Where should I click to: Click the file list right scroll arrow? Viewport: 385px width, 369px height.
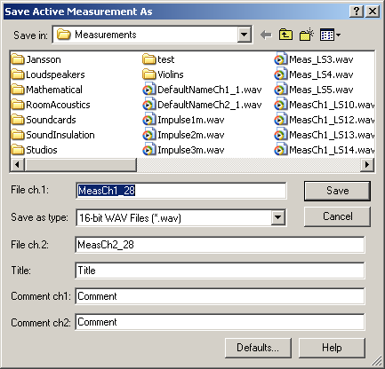tap(367, 164)
